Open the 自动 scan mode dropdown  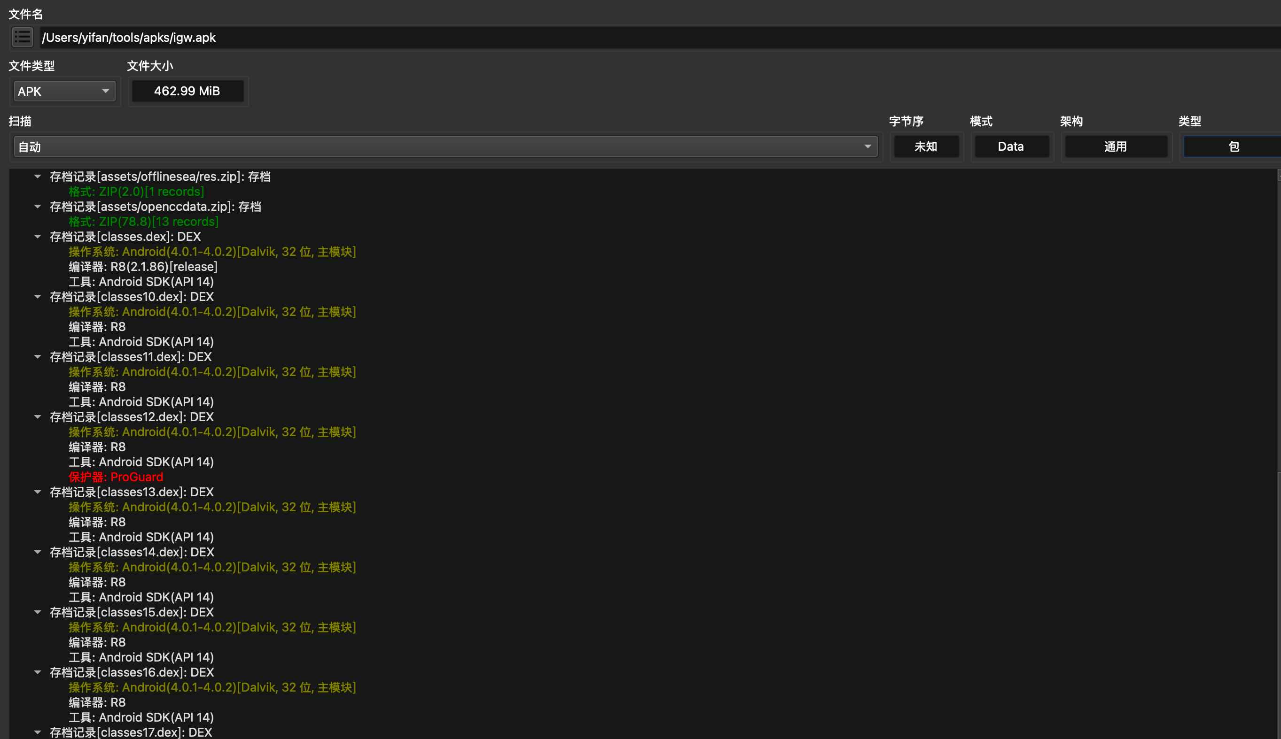pyautogui.click(x=445, y=146)
